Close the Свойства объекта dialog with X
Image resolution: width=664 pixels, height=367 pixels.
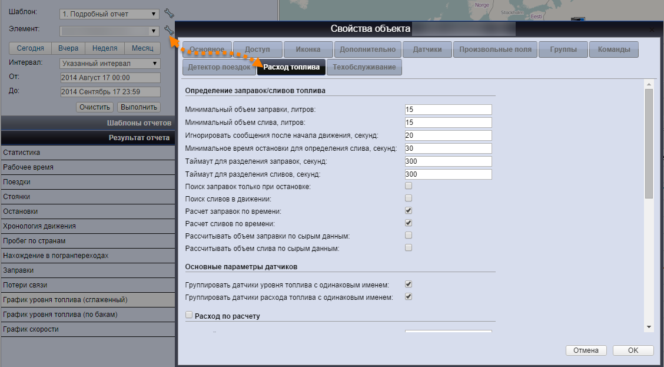[x=651, y=29]
